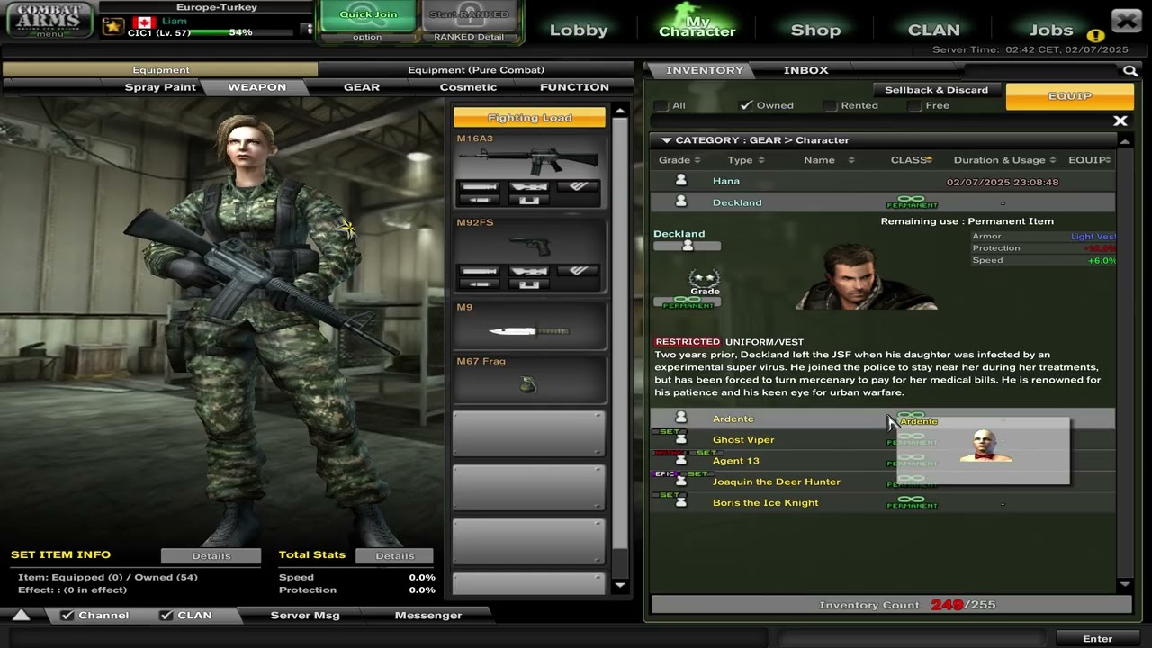Click inventory list scroll-down arrow
This screenshot has height=648, width=1152.
(1125, 585)
